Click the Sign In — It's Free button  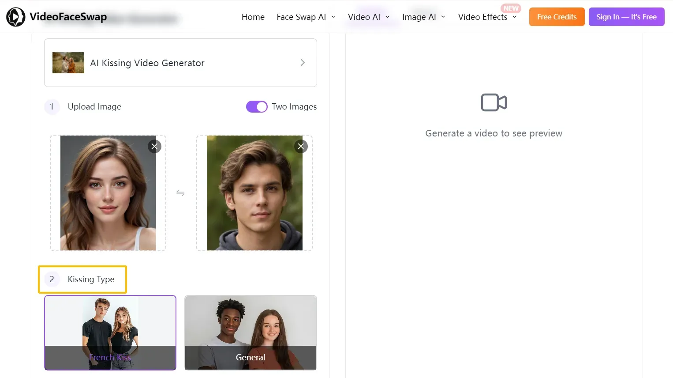(626, 16)
